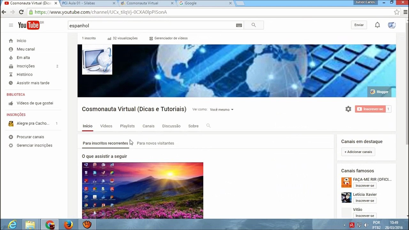Screen dimensions: 409x230
Task: Select the 'Para novos visitantes' tab
Action: 155,143
